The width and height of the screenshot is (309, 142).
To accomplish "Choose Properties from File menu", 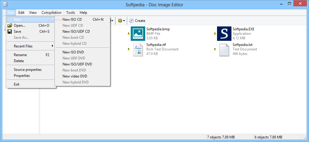I will click(x=31, y=76).
